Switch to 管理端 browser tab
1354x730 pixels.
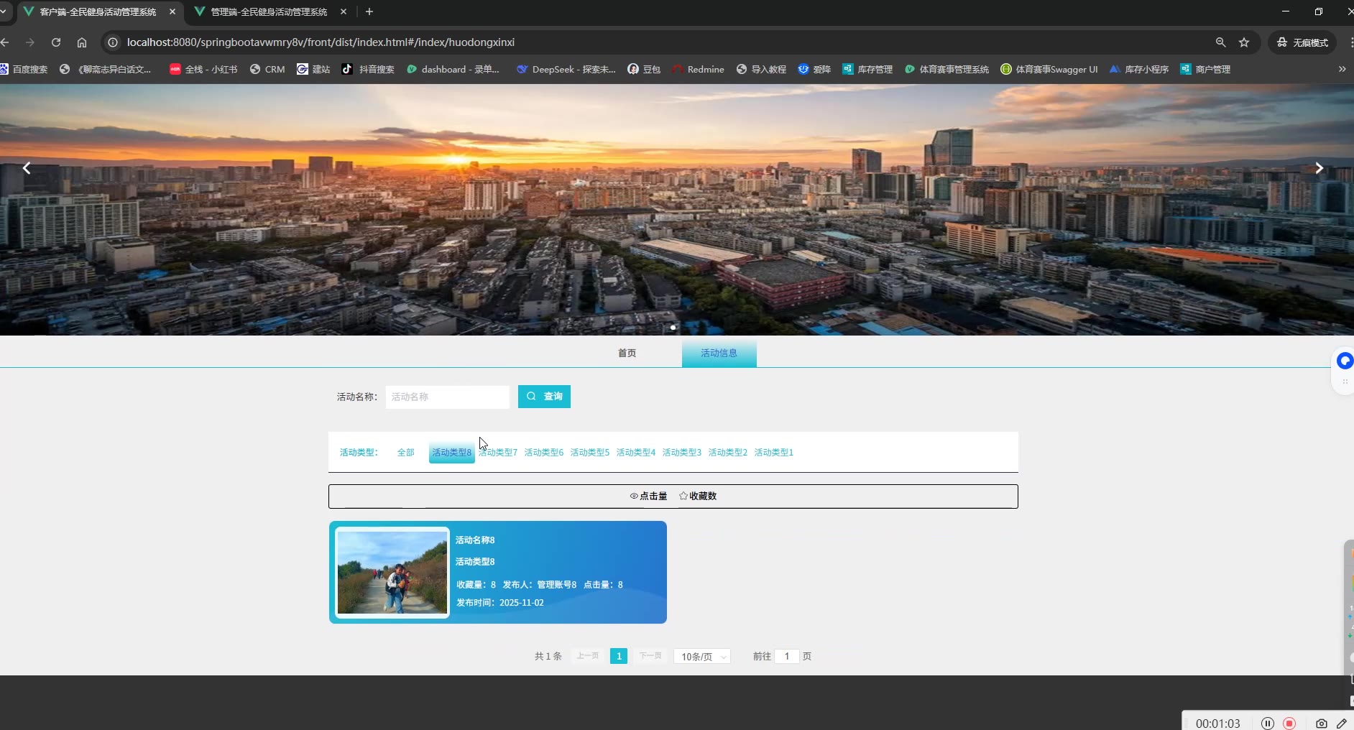[269, 12]
